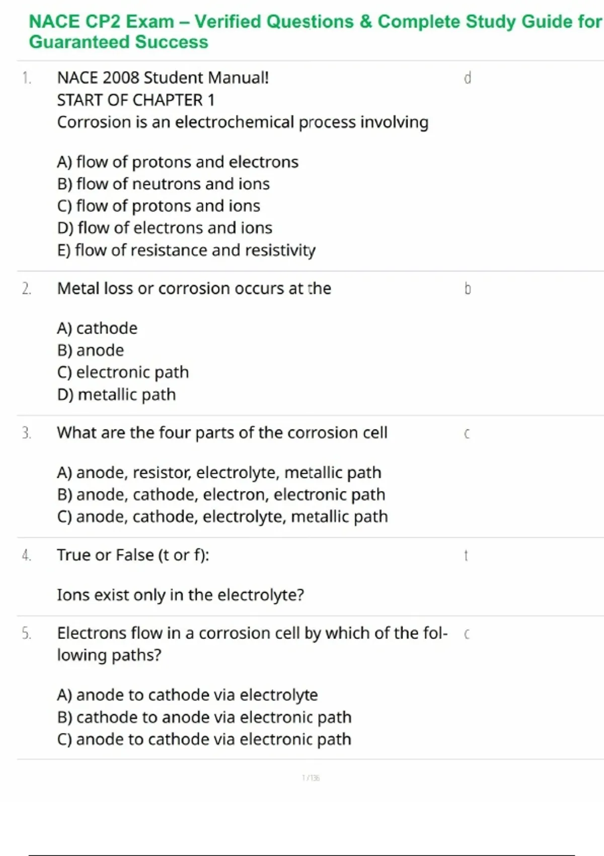Screen dimensions: 604x856
Task: Select option B) flow of neutrons and ions
Action: [164, 184]
